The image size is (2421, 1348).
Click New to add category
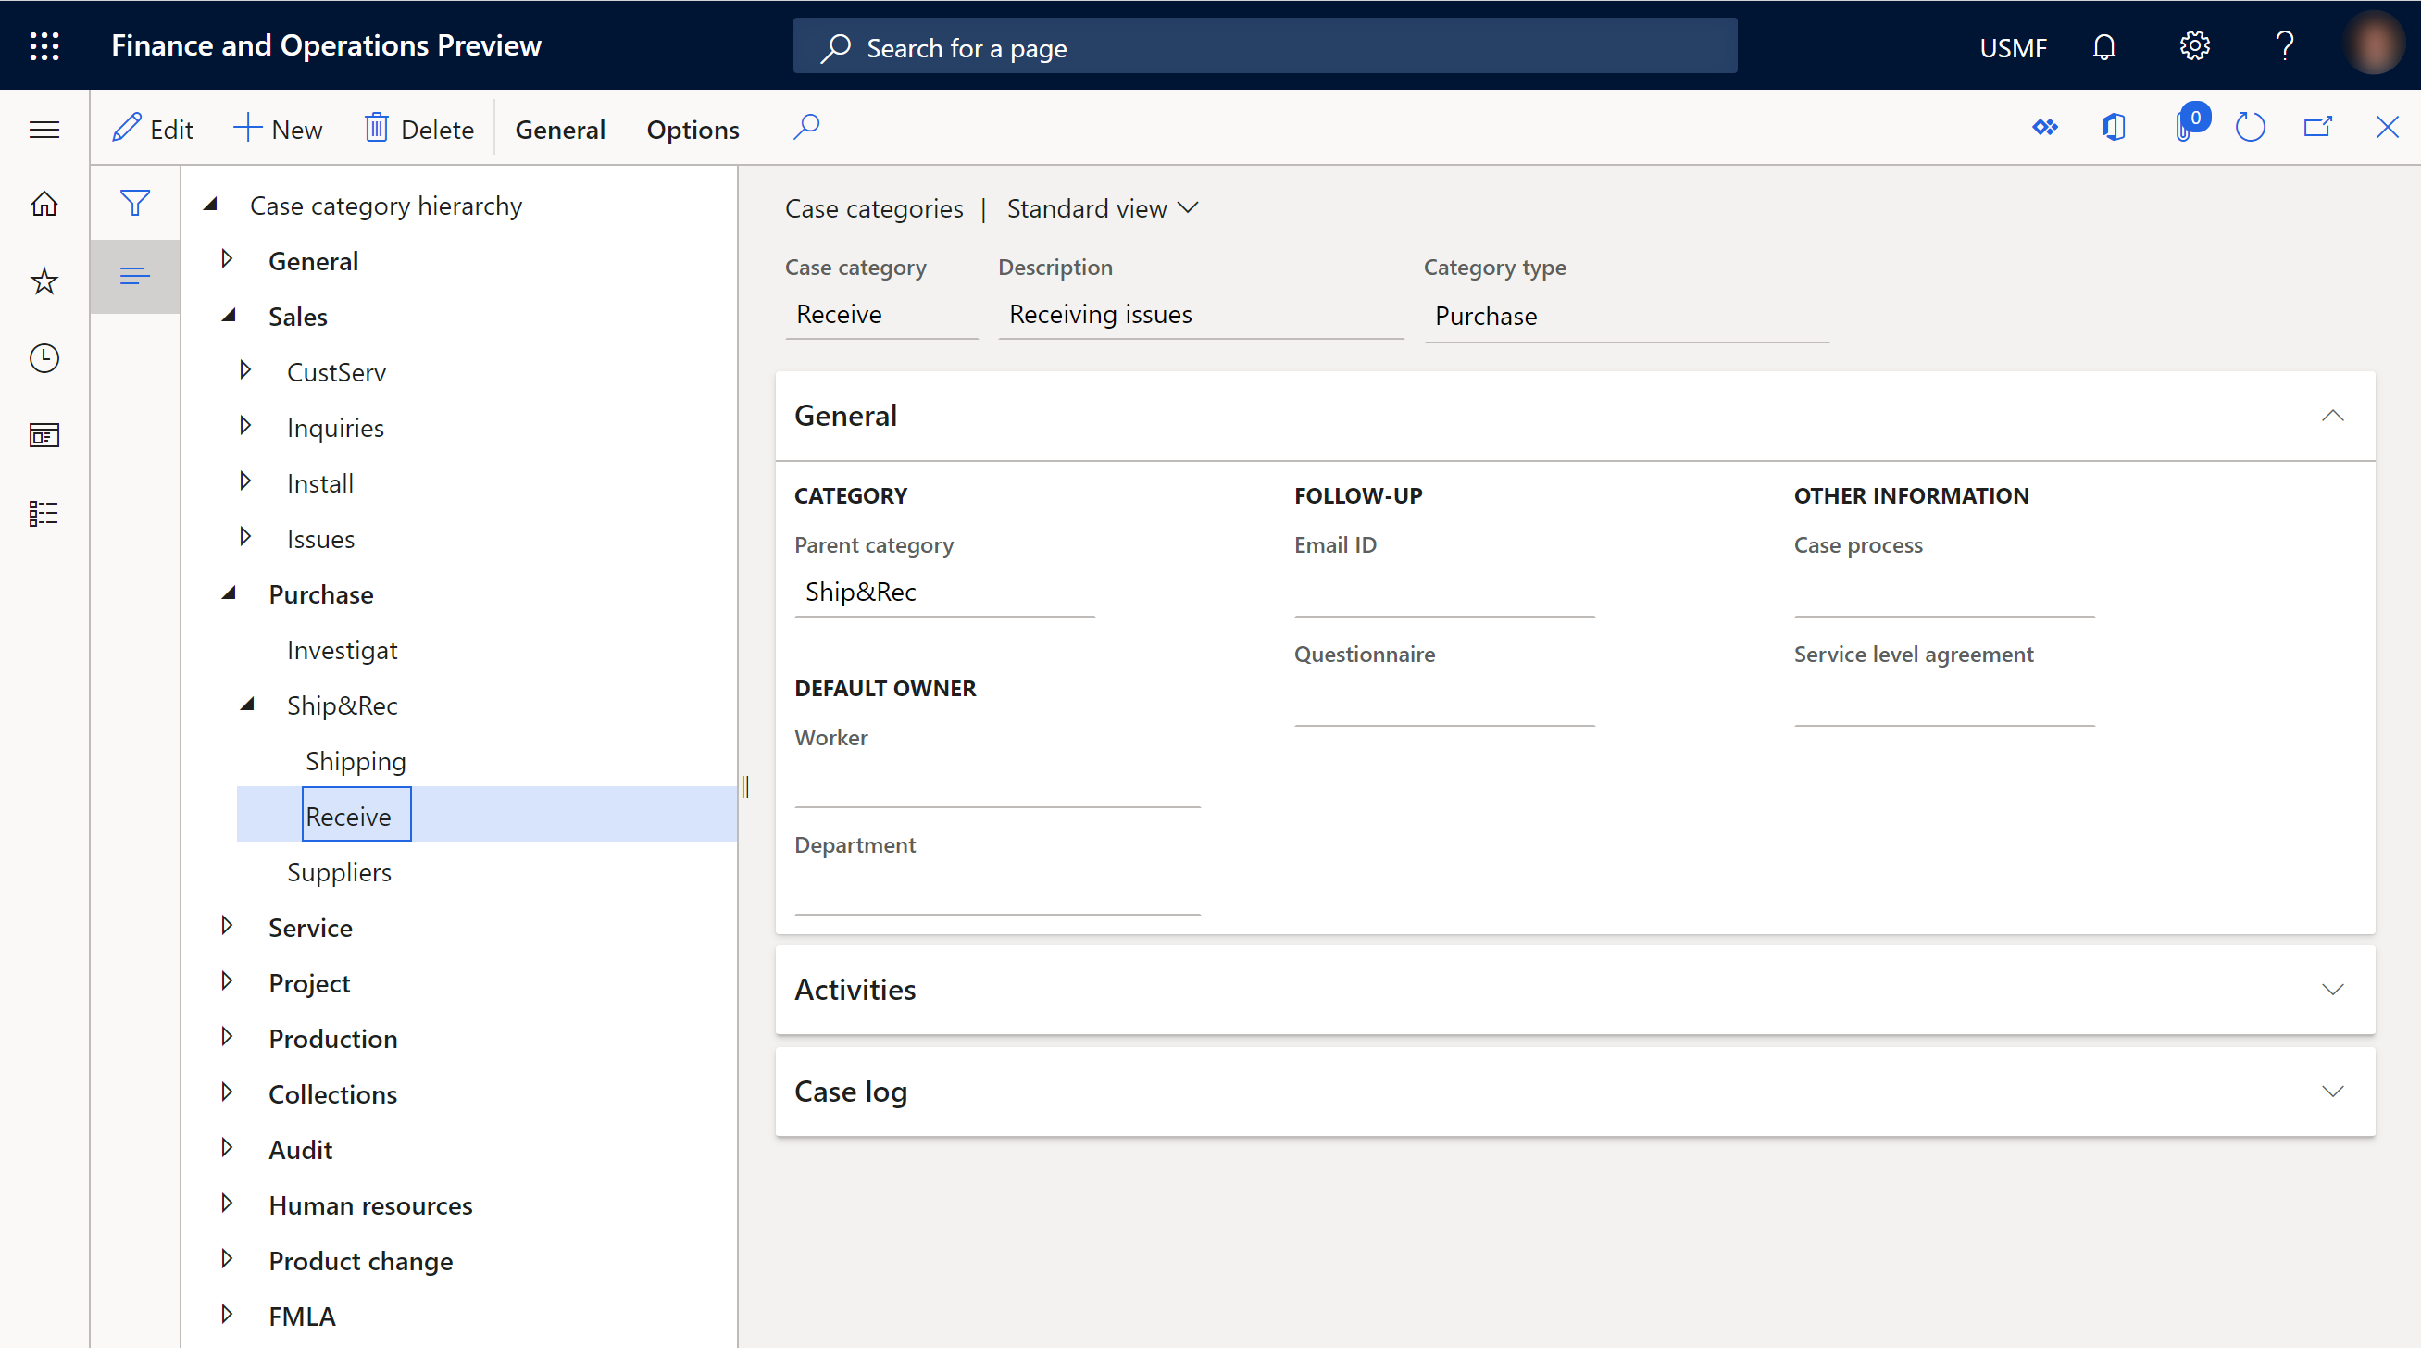pos(277,129)
